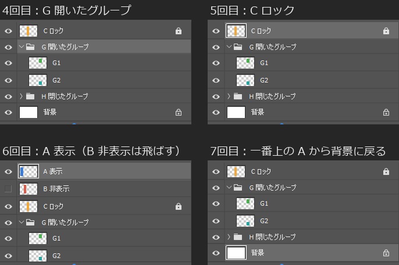The image size is (399, 265).
Task: Click folder icon of H 閉じたグループ in 7回目 panel
Action: click(x=238, y=237)
